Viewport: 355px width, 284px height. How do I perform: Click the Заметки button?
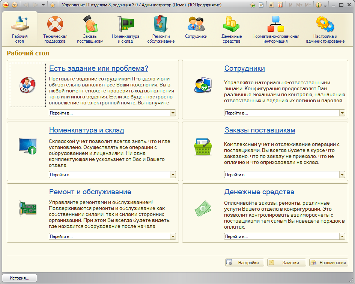point(287,263)
